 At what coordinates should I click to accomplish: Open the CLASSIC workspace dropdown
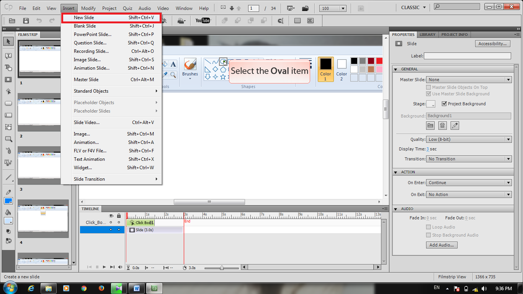click(413, 8)
